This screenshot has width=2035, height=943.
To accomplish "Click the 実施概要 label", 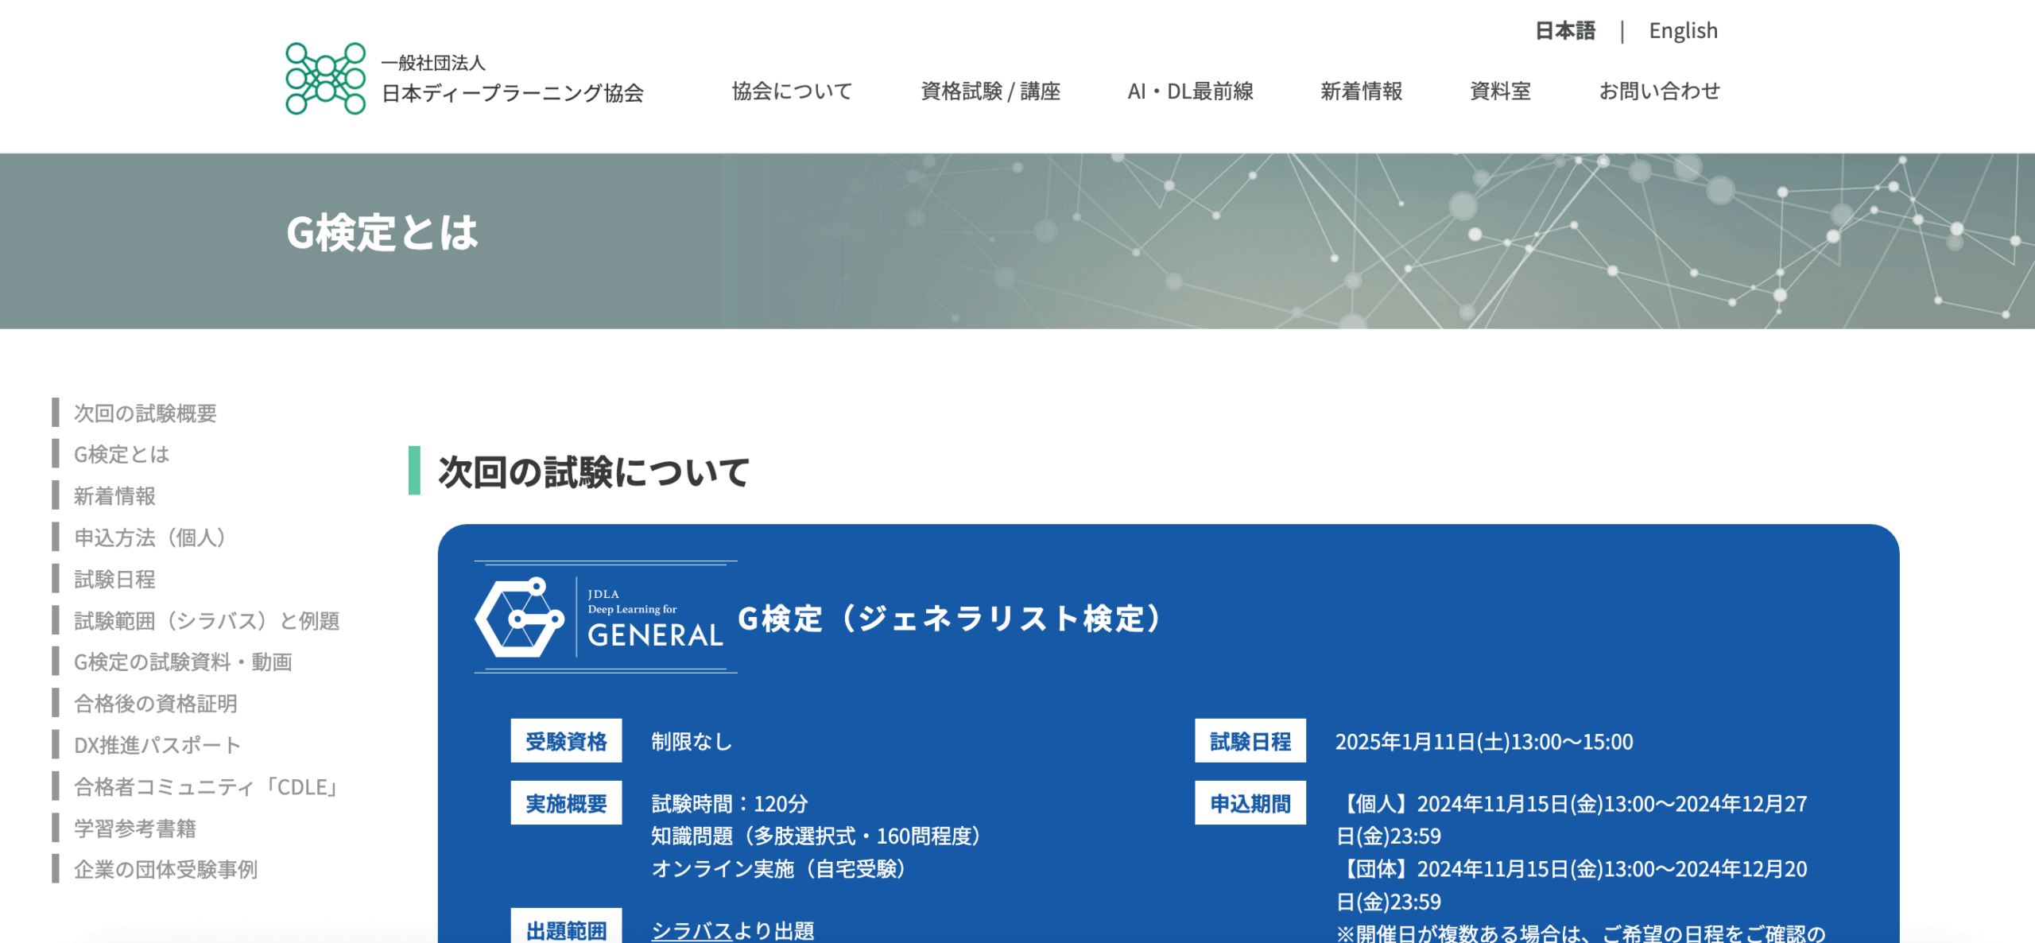I will pyautogui.click(x=566, y=803).
